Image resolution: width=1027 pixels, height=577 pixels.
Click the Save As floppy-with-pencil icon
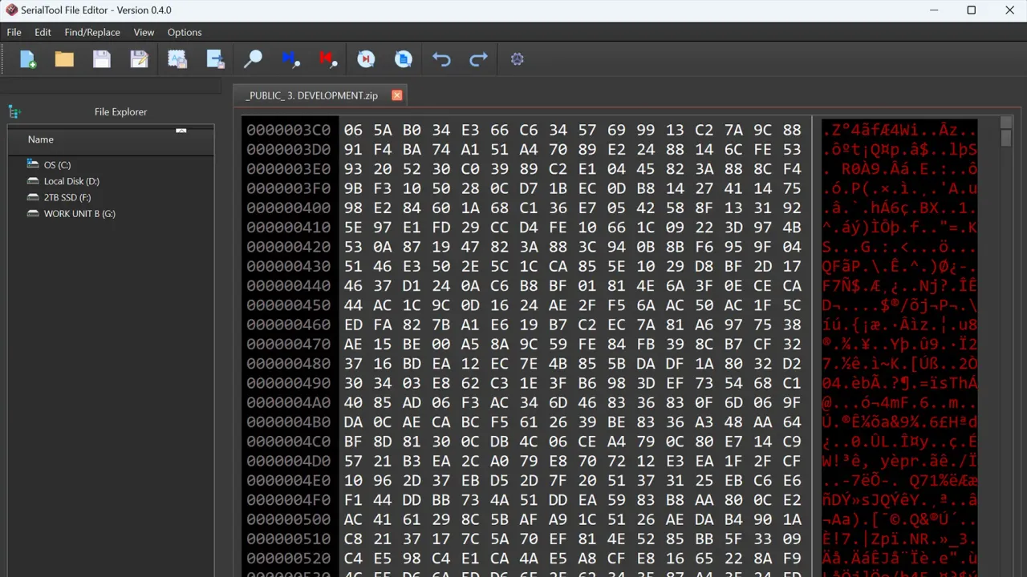pos(139,59)
